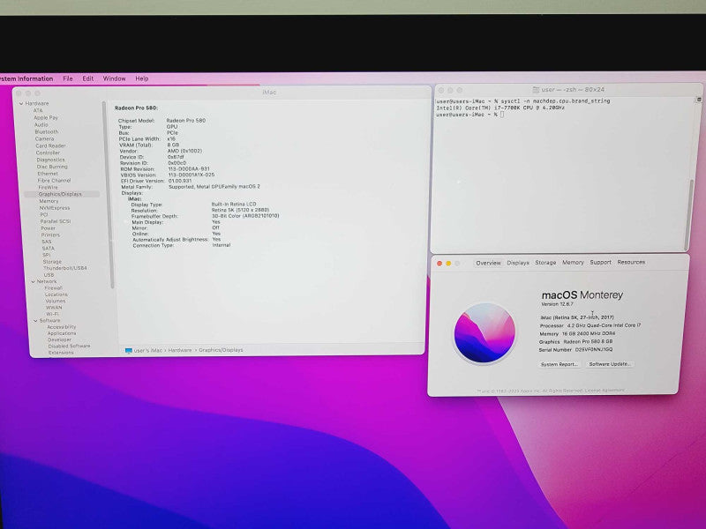This screenshot has height=529, width=706.
Task: Select Bluetooth in the sidebar
Action: [x=47, y=131]
